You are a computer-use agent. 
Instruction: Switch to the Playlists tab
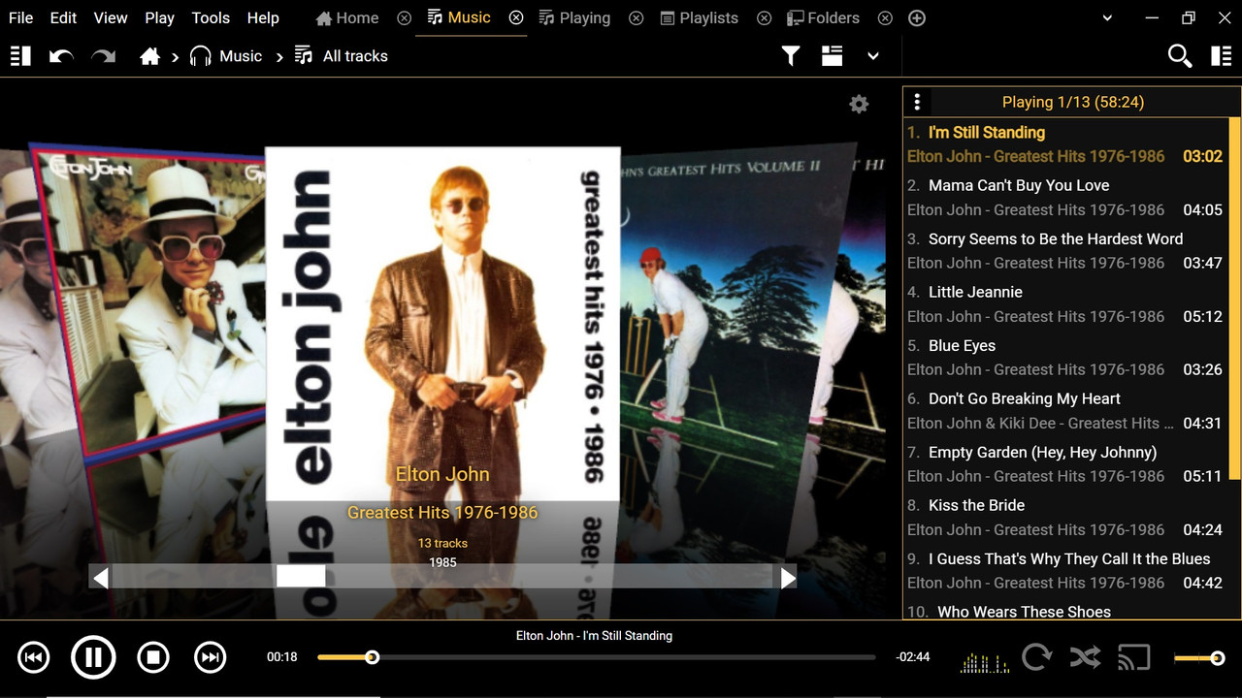tap(699, 17)
